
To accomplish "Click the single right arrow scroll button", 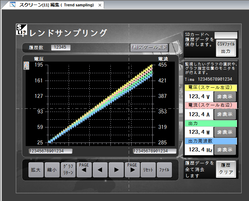I will coord(116,170).
